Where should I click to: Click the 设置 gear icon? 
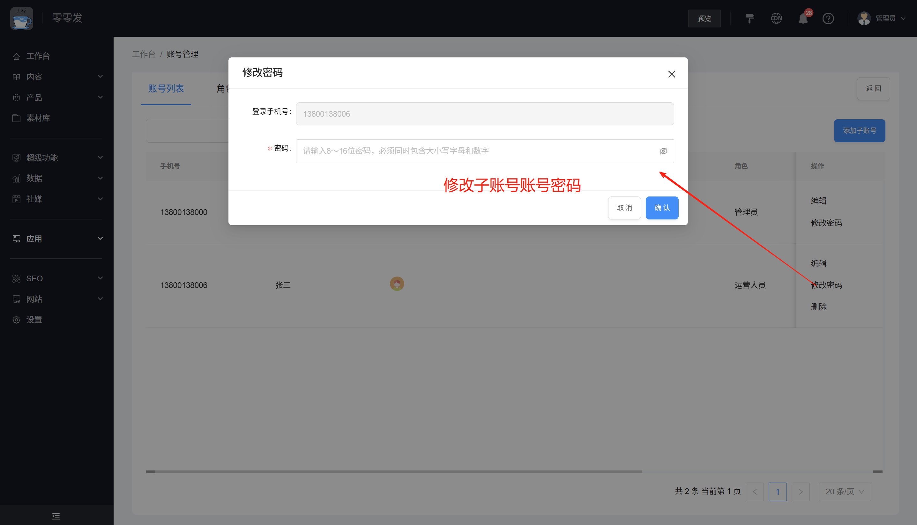(x=17, y=320)
